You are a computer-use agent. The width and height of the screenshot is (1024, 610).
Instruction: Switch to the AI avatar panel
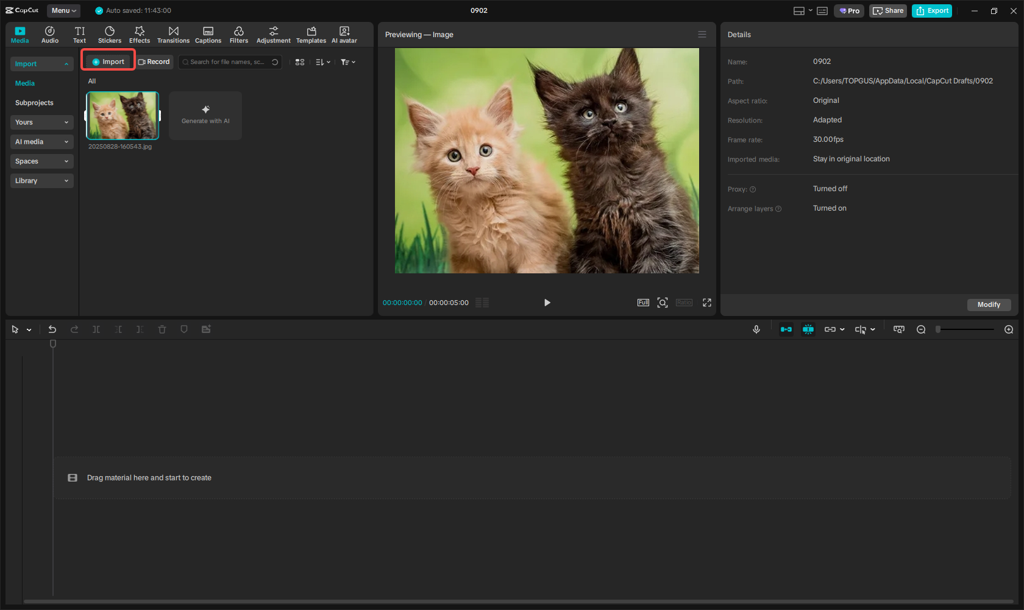(344, 33)
